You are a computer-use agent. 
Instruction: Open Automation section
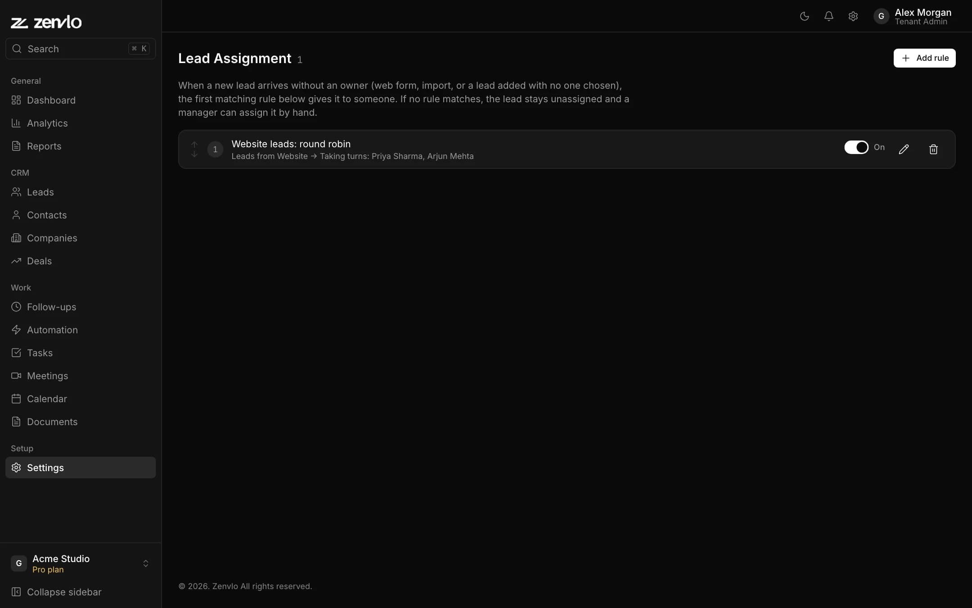(x=81, y=330)
